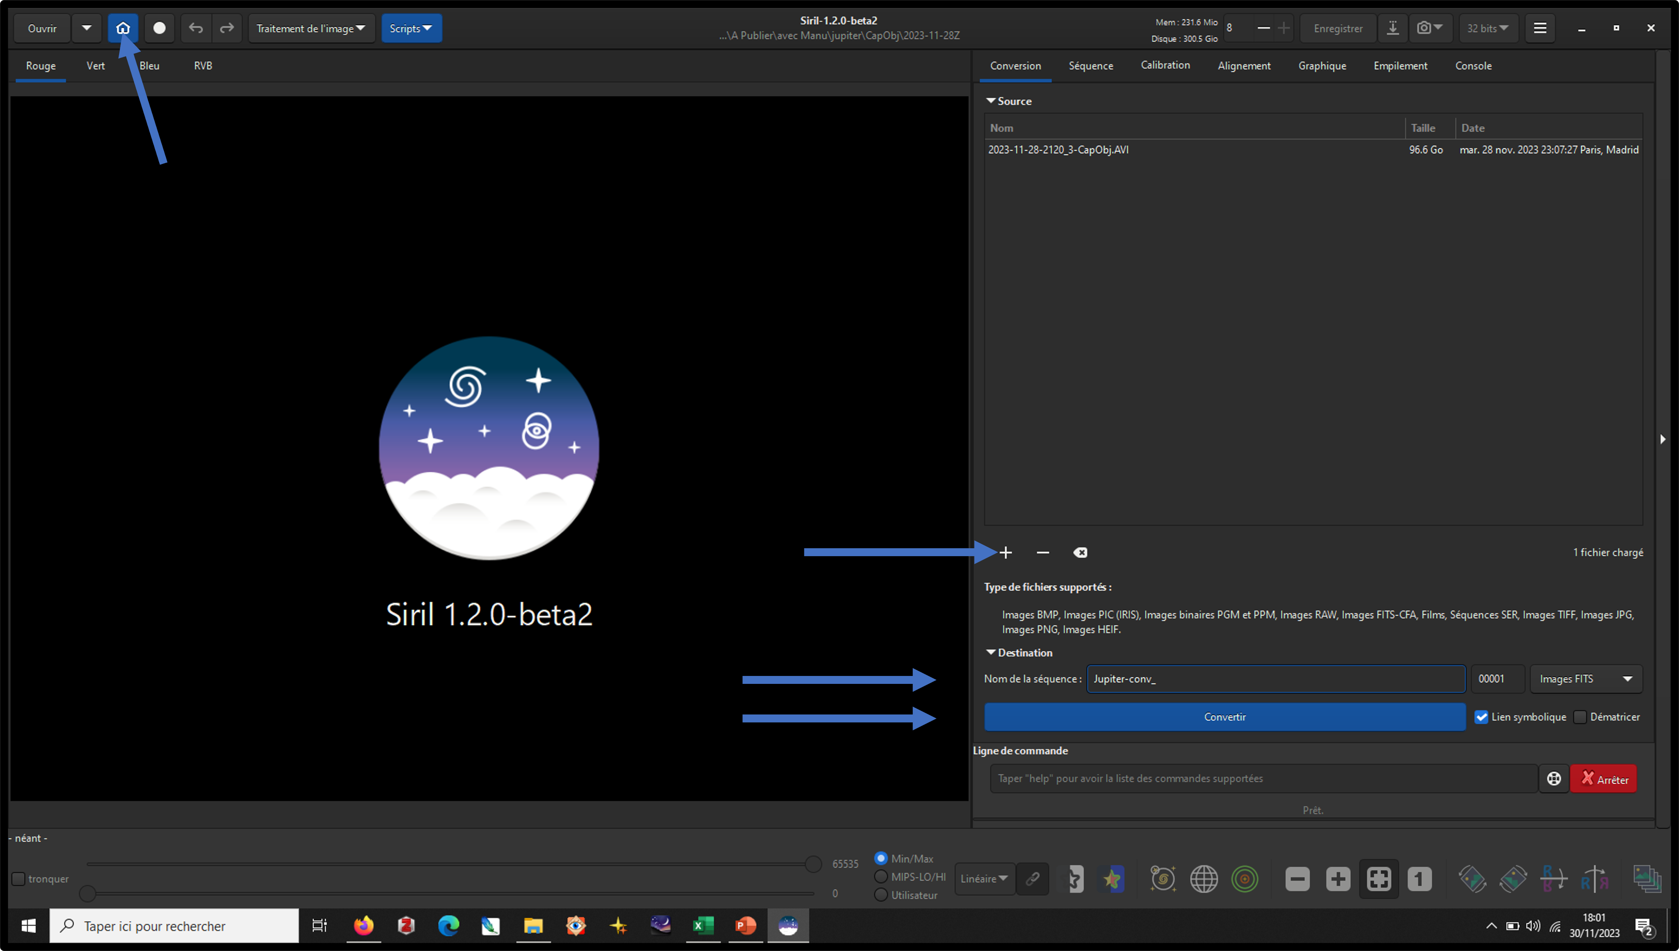Clear the source file list

point(1080,552)
